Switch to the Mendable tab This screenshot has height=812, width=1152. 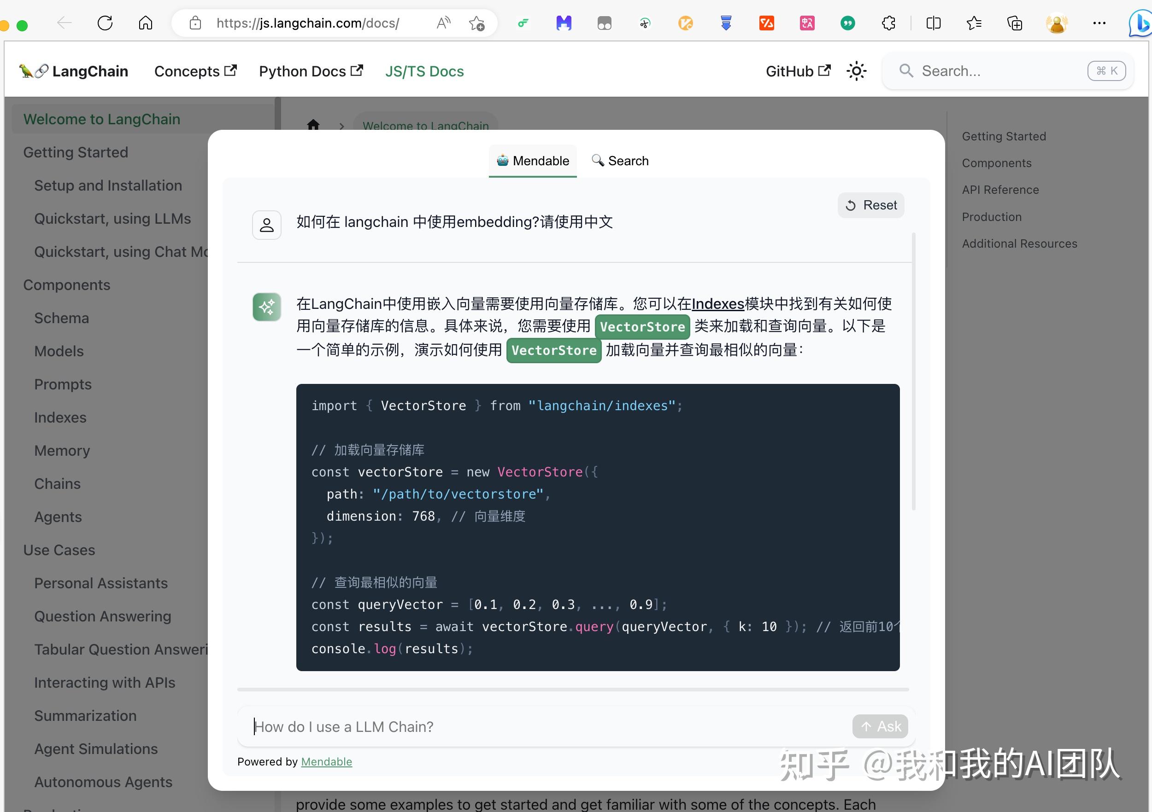click(533, 161)
